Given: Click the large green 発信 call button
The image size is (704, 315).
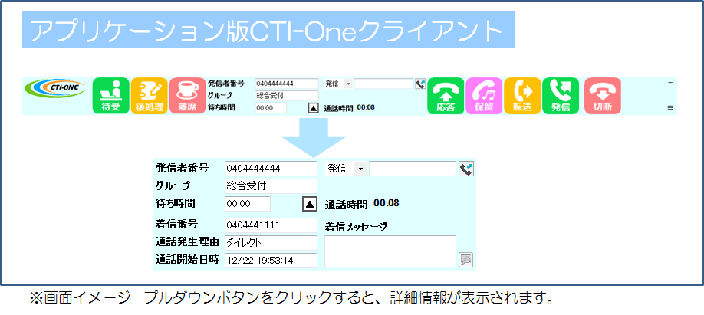Looking at the screenshot, I should 561,96.
